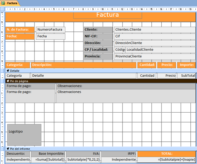Image resolution: width=197 pixels, height=164 pixels.
Task: Select the DirecciónCliente field
Action: pyautogui.click(x=154, y=43)
